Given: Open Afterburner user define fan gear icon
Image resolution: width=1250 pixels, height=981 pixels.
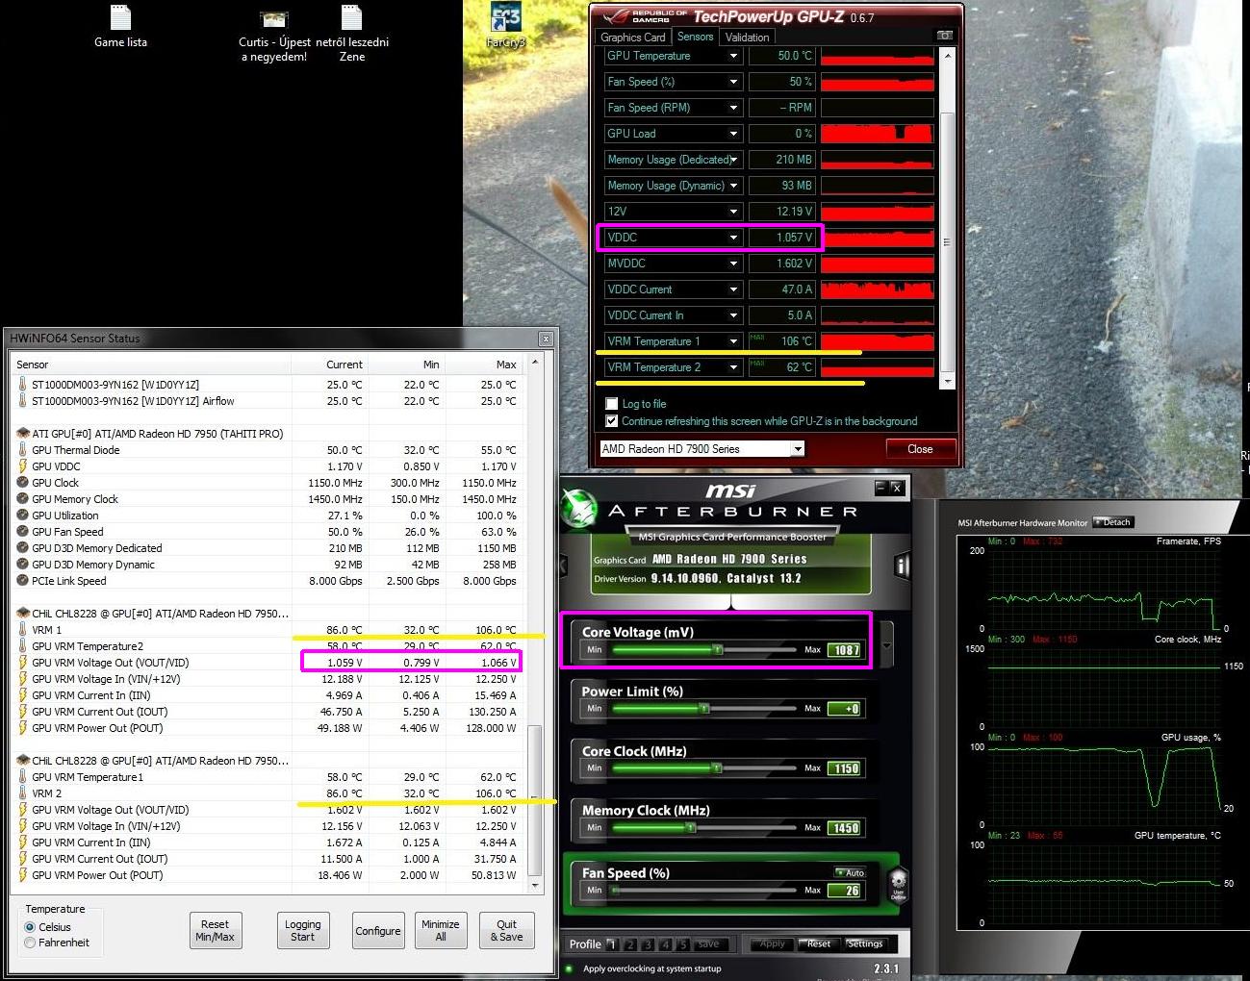Looking at the screenshot, I should pos(898,883).
